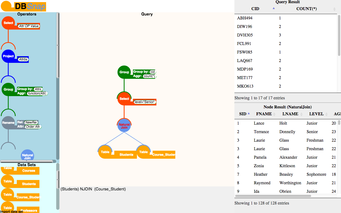Click the Natural Join operator in the palette
Screen dimensions: 341x213
(27, 156)
